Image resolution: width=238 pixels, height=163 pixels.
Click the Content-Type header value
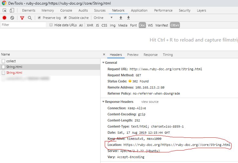point(157,126)
